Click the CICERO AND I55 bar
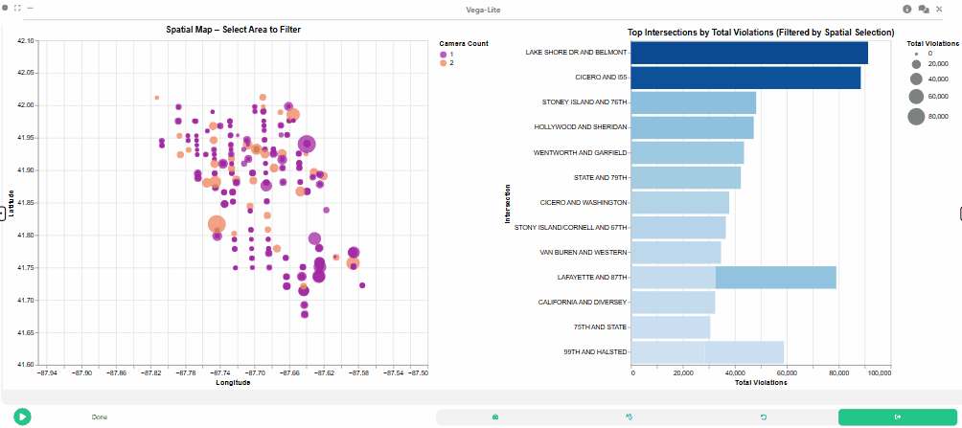The image size is (962, 428). point(745,78)
